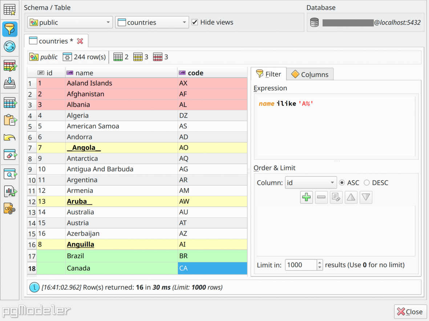
Task: Click the 244 row(s) counter icon
Action: (x=67, y=57)
